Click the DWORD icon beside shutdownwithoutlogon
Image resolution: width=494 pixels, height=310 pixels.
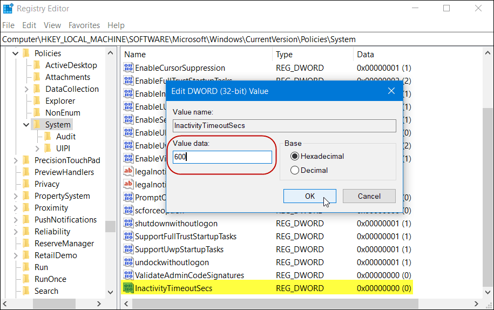128,224
